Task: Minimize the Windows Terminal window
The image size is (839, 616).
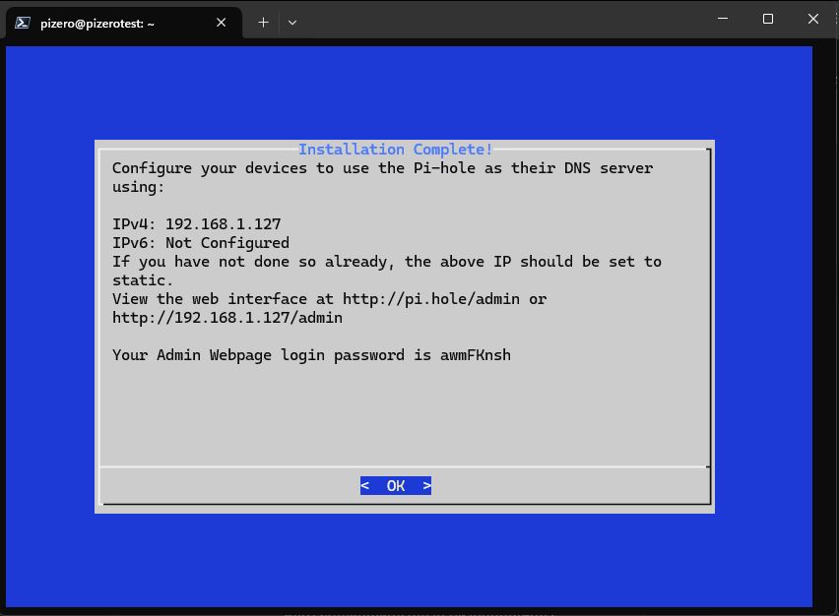Action: [724, 19]
